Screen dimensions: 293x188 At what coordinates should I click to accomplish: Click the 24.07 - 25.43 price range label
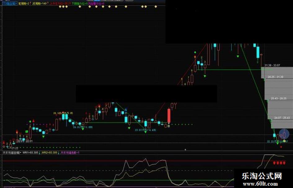(282, 118)
